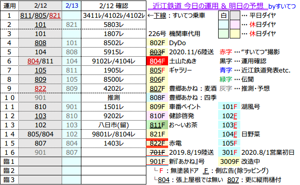The height and width of the screenshot is (185, 300).
Task: Click the '車番ペイント' label
Action: point(185,107)
